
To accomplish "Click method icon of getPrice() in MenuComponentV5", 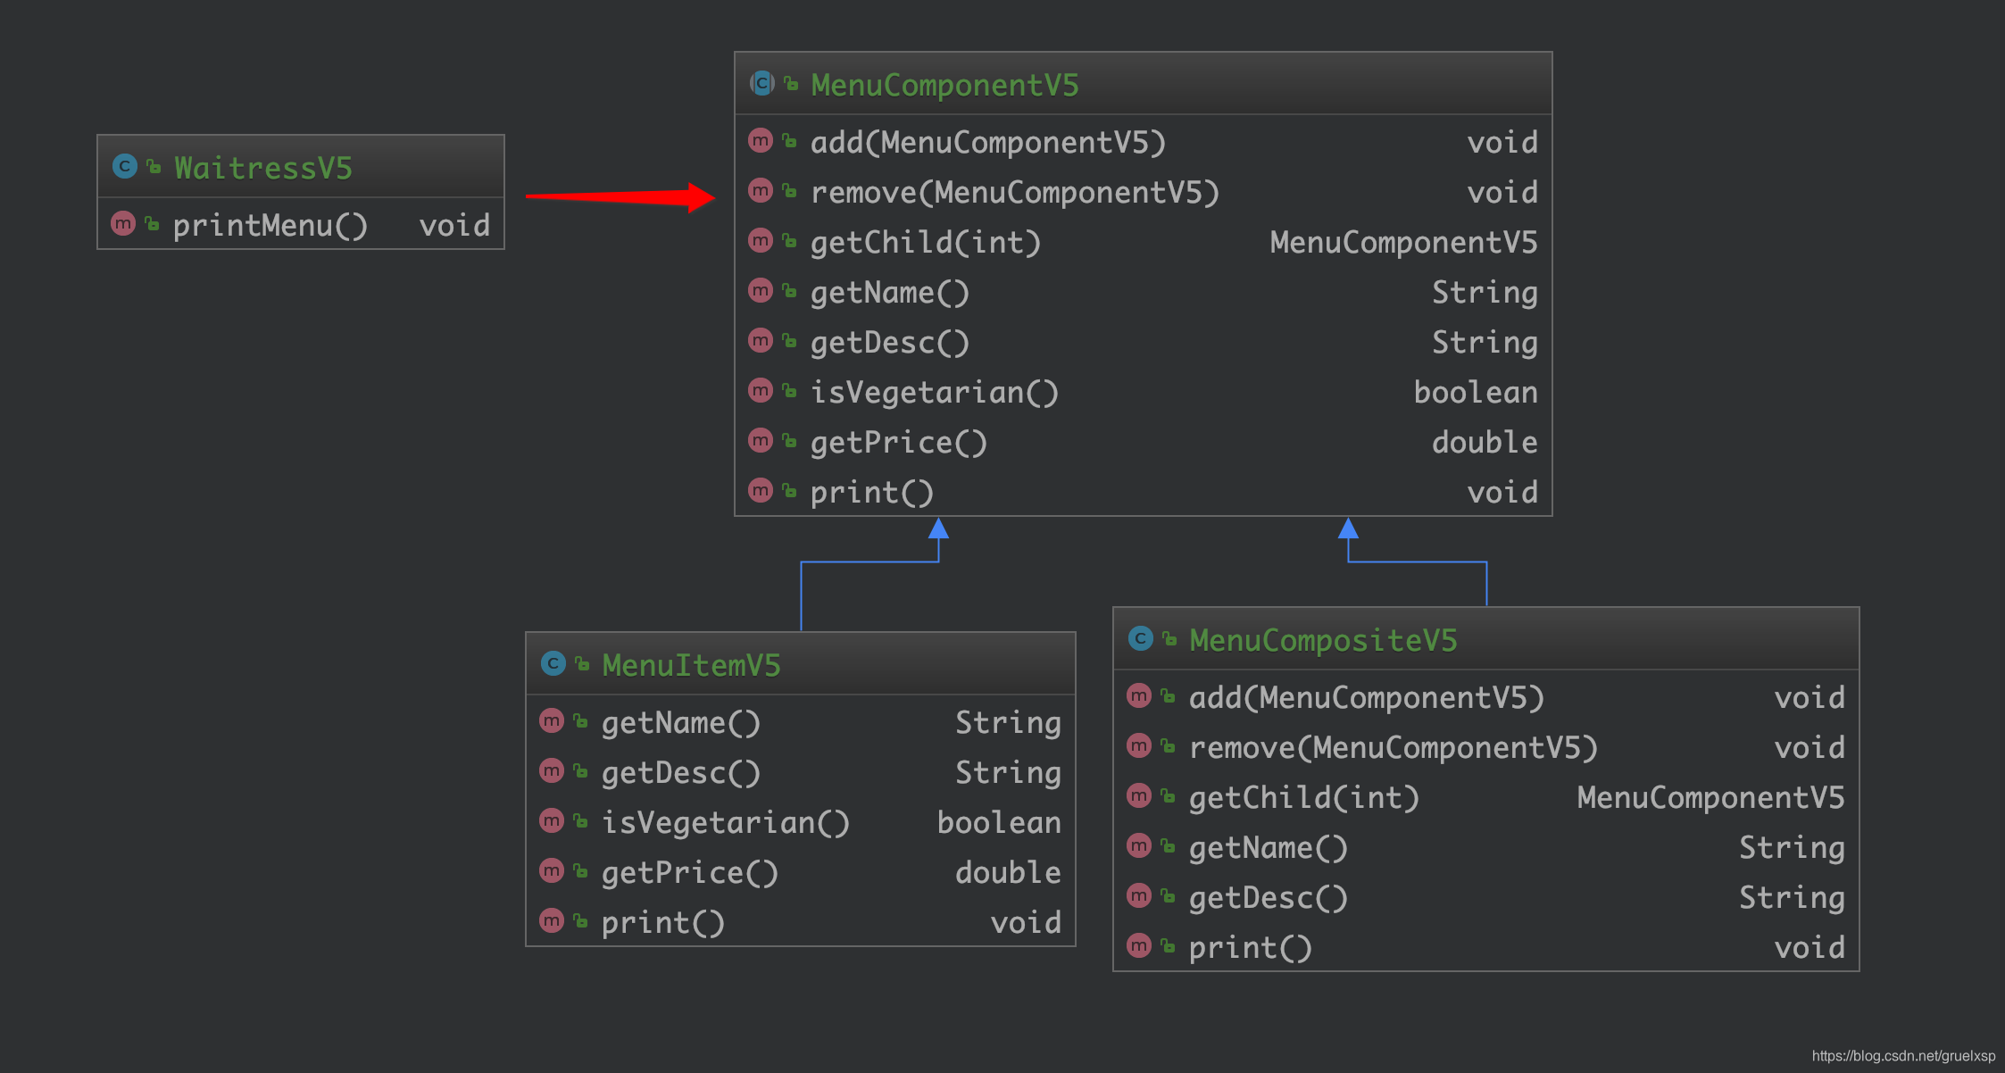I will click(x=761, y=440).
